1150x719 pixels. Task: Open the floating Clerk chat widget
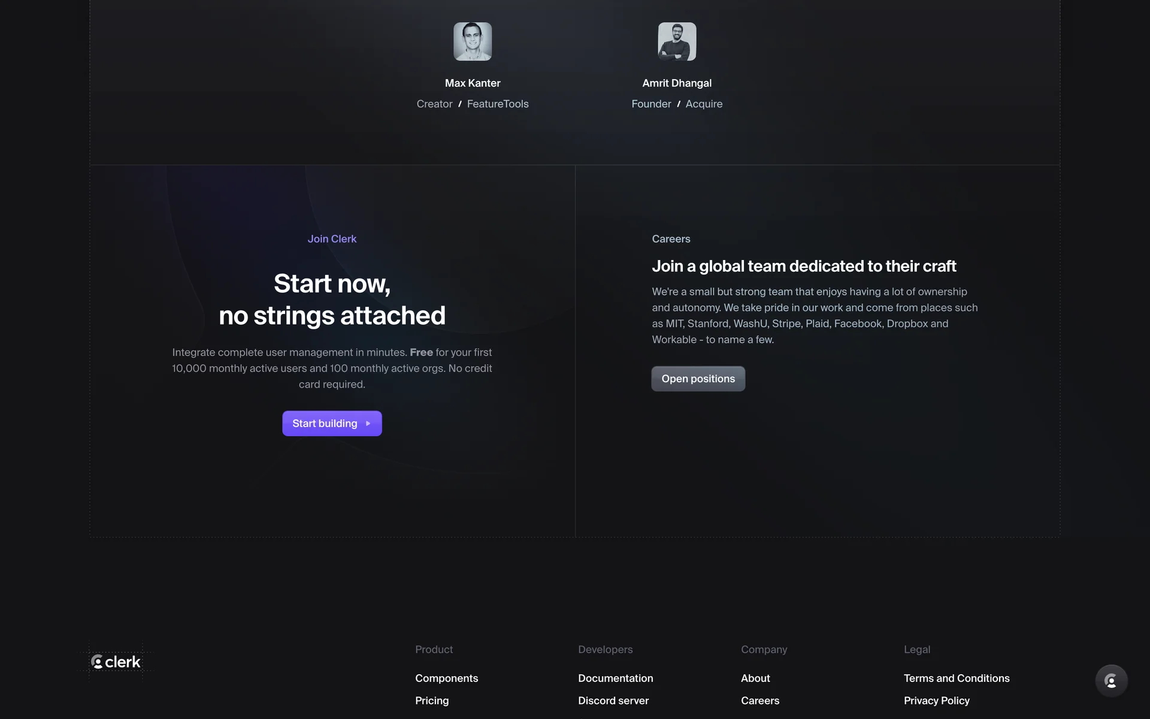tap(1111, 681)
